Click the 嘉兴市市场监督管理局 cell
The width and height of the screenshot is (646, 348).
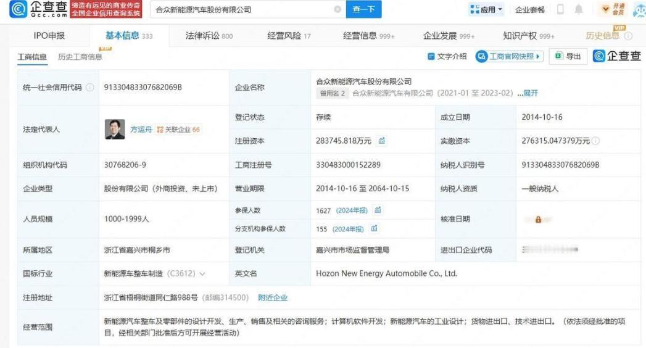tap(352, 250)
